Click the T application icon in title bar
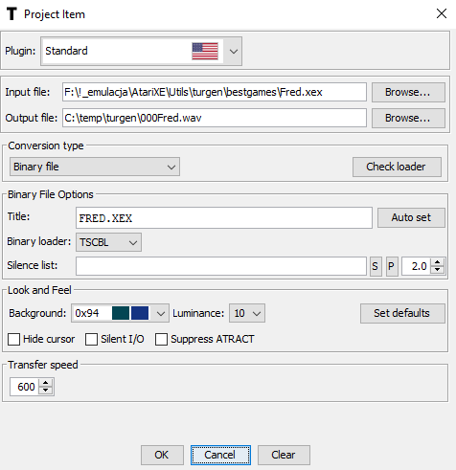This screenshot has width=456, height=470. (x=11, y=13)
